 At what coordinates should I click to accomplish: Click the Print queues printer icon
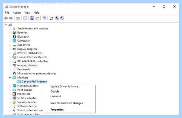pyautogui.click(x=14, y=90)
